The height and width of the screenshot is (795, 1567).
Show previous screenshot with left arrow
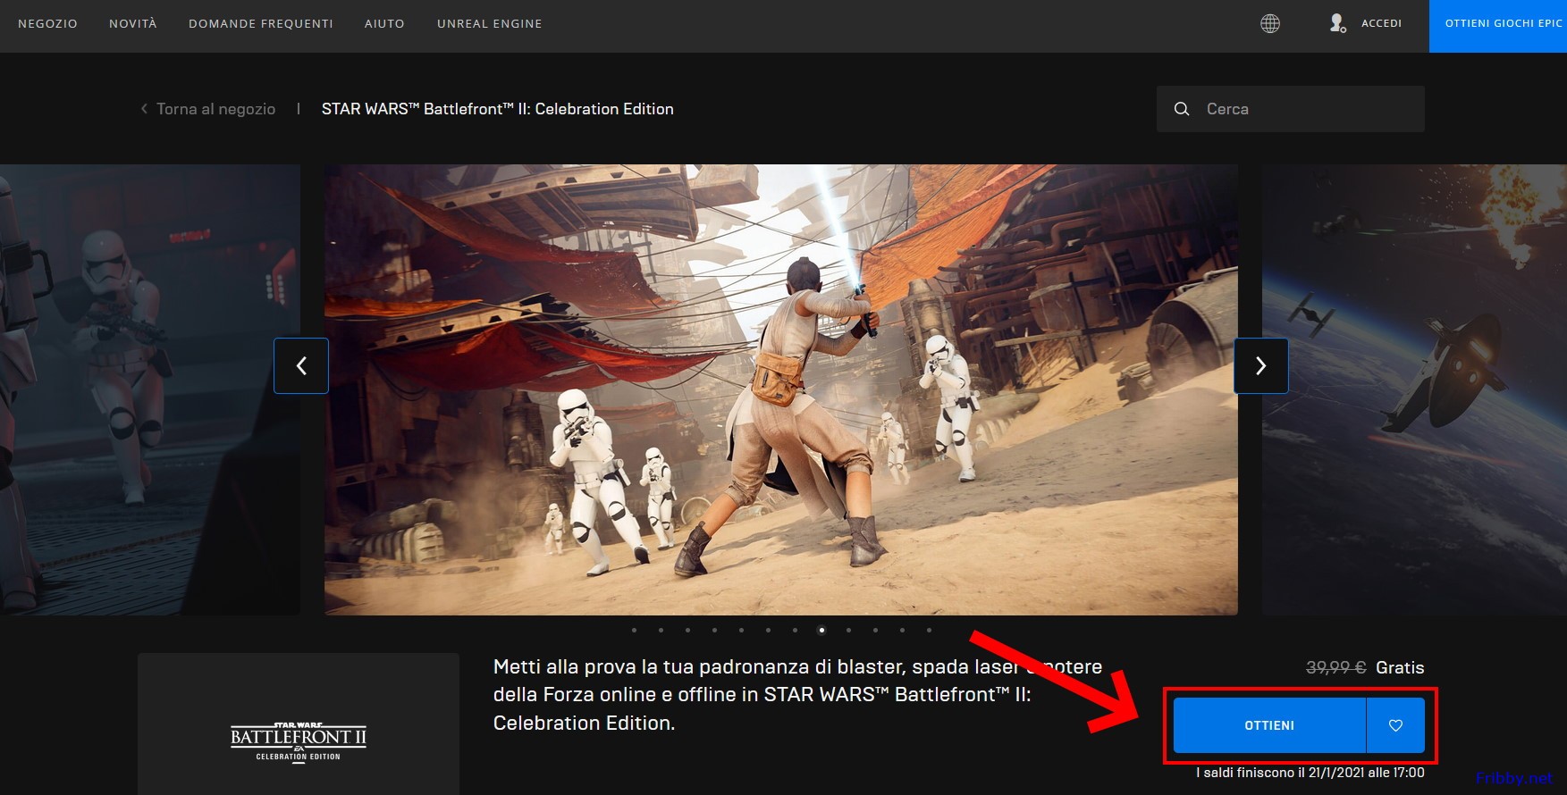pyautogui.click(x=301, y=365)
